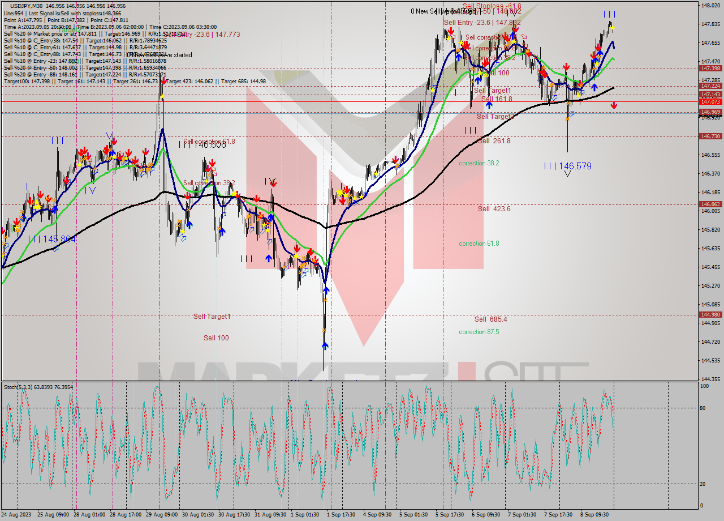
Task: Click the '29 Aug 09:00' time label
Action: coord(162,515)
